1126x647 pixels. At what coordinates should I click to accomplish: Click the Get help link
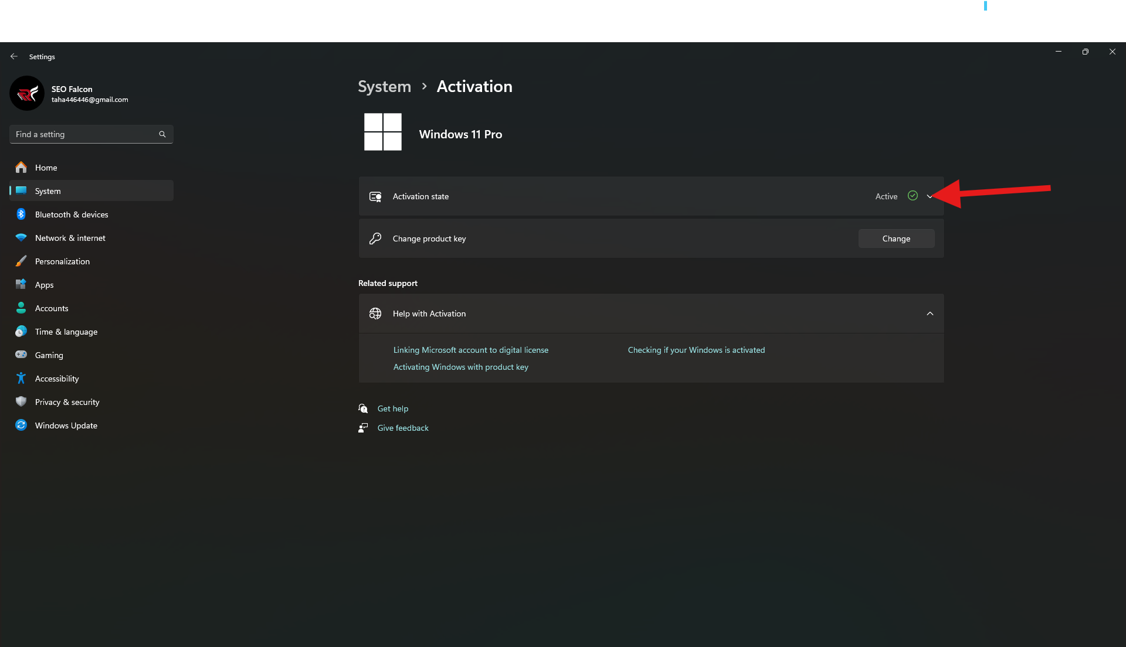click(392, 408)
